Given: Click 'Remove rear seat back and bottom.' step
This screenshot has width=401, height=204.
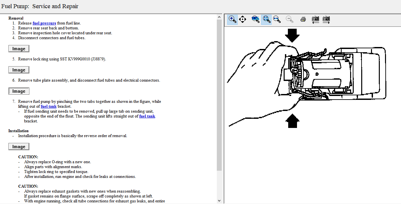Looking at the screenshot, I should click(49, 28).
